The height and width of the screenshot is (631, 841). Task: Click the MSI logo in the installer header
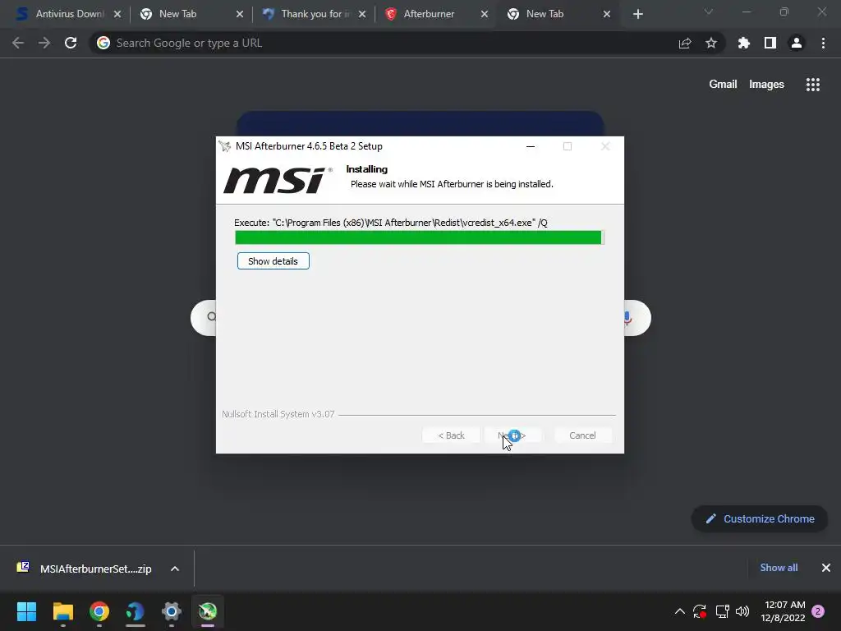click(278, 179)
